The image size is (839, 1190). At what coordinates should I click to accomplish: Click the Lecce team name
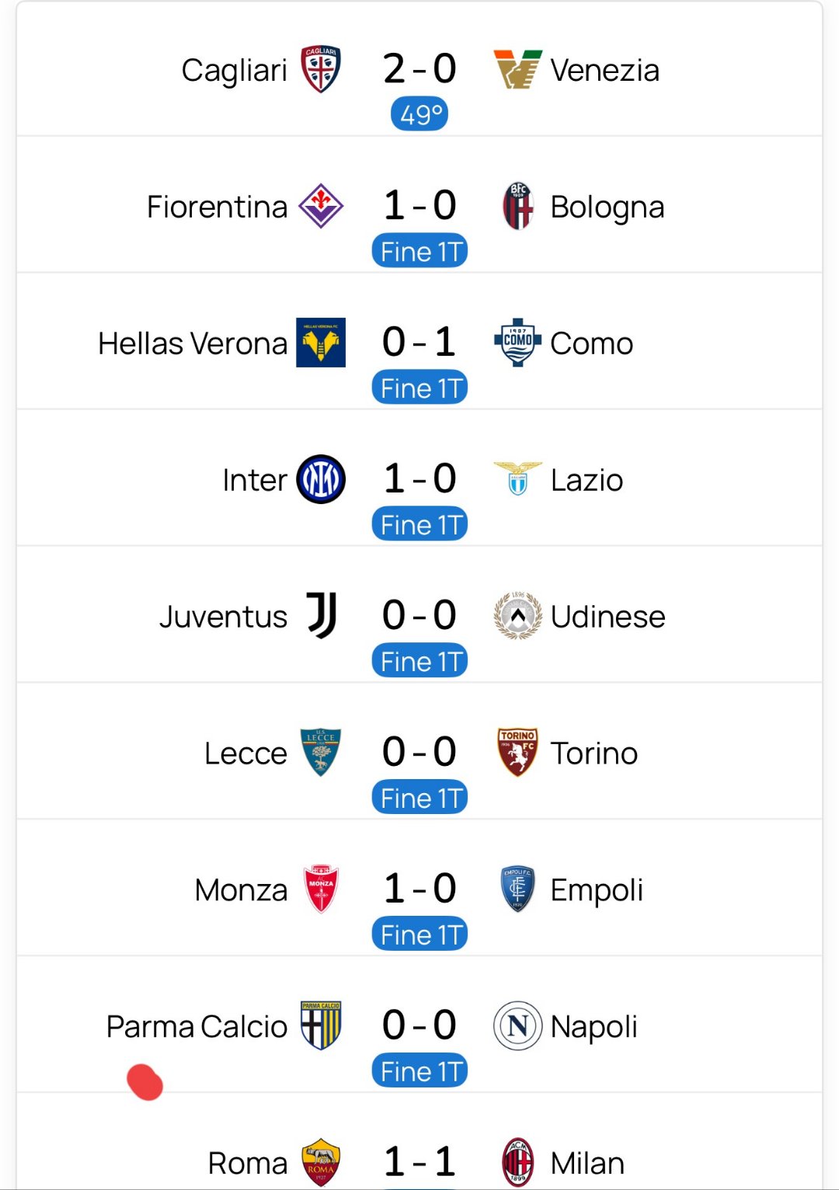coord(245,753)
